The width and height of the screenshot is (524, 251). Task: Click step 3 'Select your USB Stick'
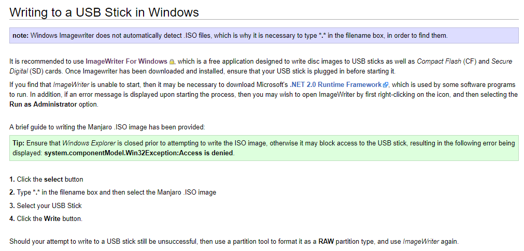pos(46,206)
